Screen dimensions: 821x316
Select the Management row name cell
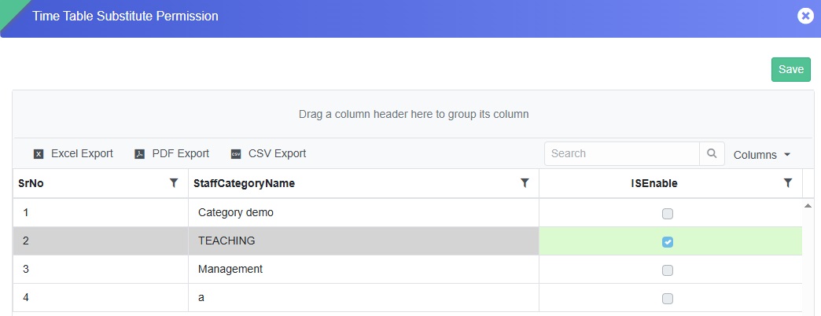[x=230, y=270]
